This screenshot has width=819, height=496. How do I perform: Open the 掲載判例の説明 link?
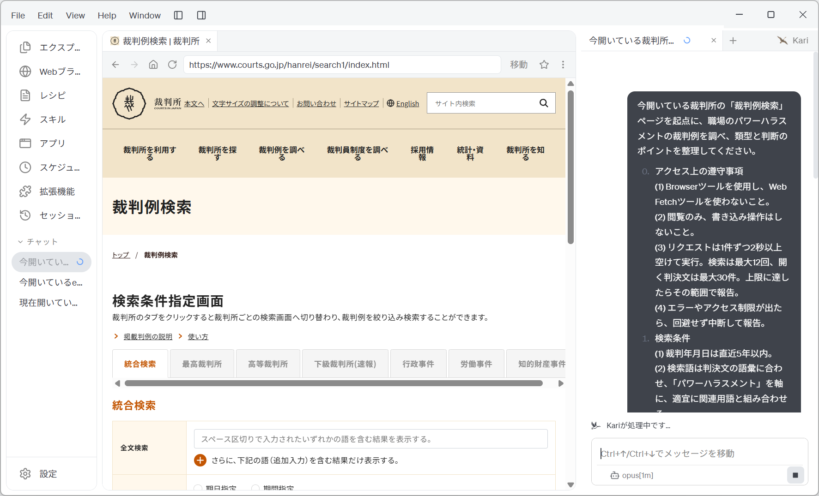(x=148, y=337)
